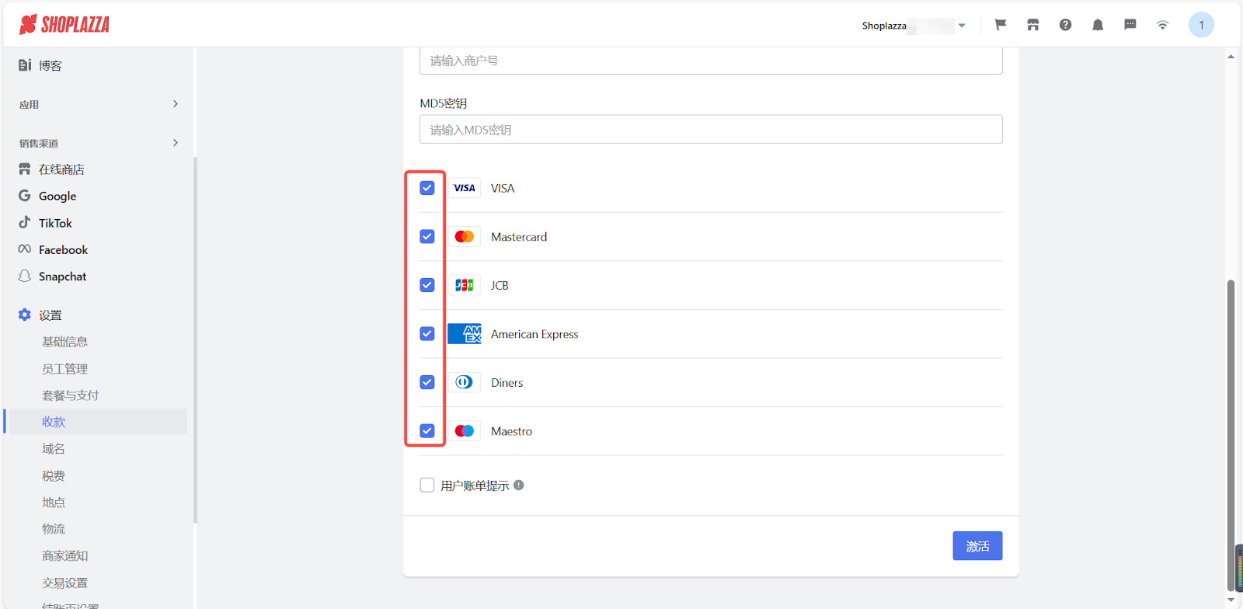Click the TikTok icon in sidebar
The width and height of the screenshot is (1243, 609).
25,222
